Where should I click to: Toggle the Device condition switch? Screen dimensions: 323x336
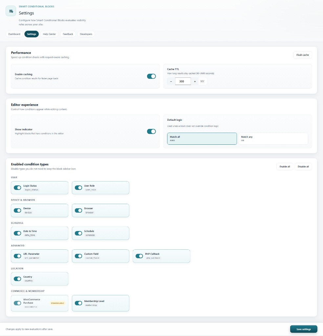coord(17,210)
